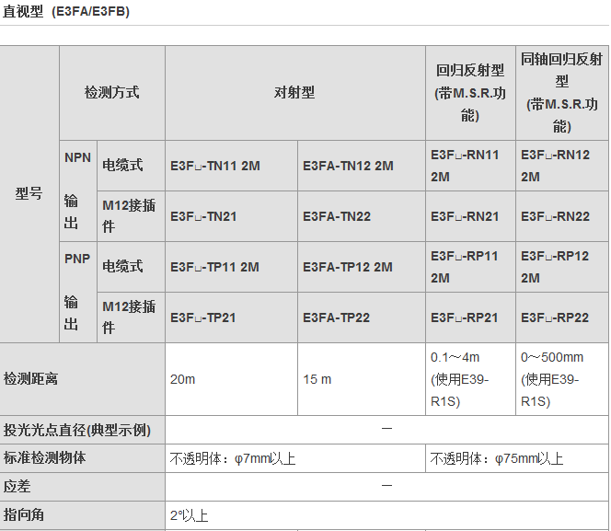
Task: Select the E3F□-RP21 model cell
Action: click(465, 317)
